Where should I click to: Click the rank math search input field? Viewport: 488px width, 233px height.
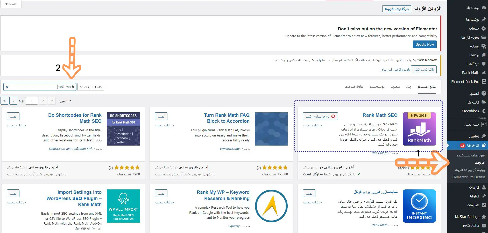coord(40,87)
